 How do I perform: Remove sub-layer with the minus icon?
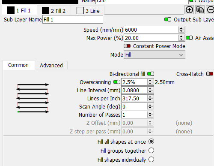coord(210,10)
